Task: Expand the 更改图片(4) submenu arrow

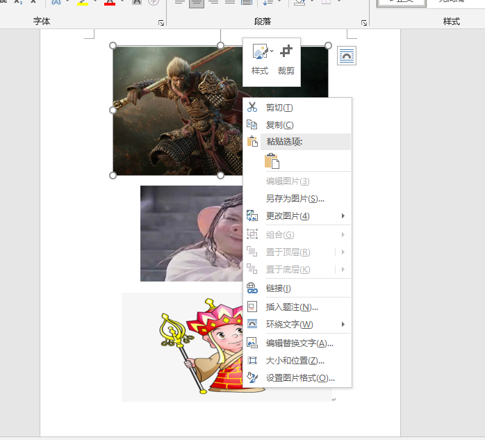Action: (x=343, y=216)
